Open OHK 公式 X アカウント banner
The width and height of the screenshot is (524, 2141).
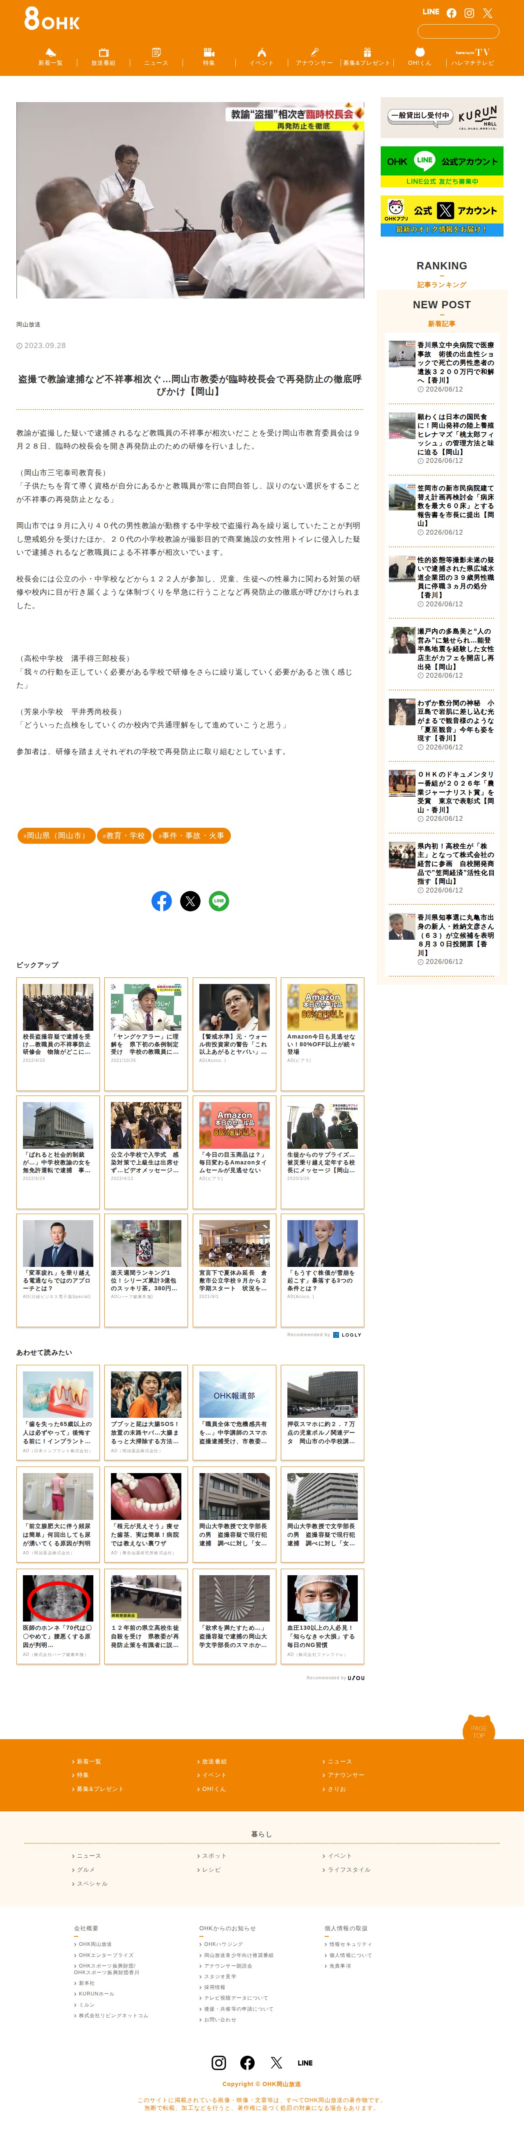442,216
